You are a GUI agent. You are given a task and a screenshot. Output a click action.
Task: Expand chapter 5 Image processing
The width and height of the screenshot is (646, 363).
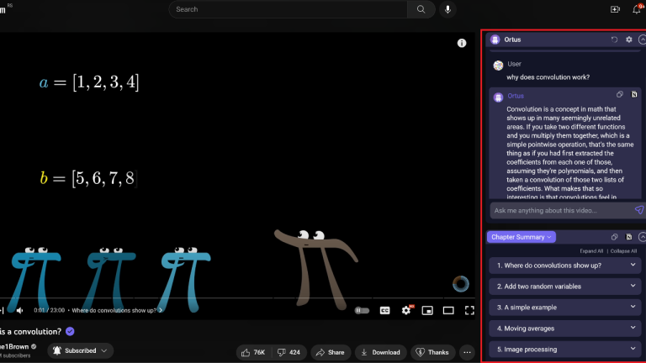565,350
